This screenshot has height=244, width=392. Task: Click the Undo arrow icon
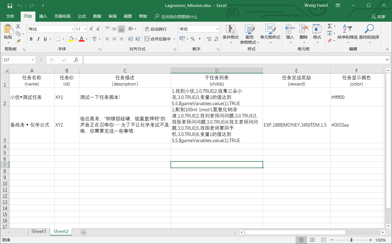[x=20, y=6]
